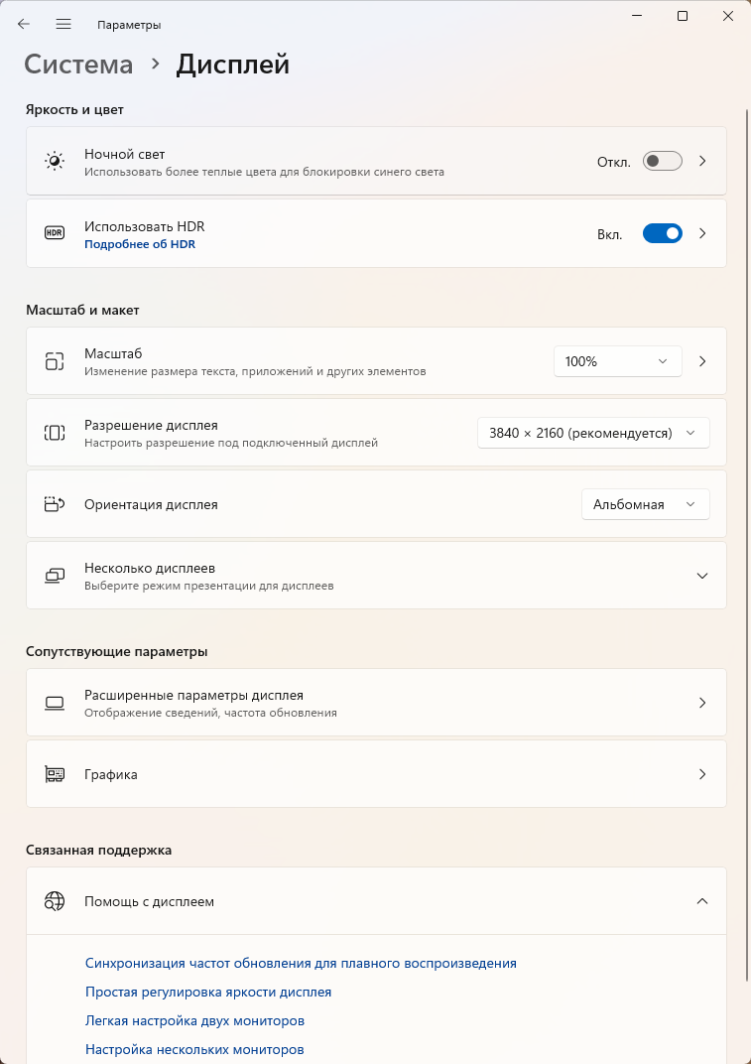Screen dimensions: 751x1064
Task: Open the hamburger navigation menu
Action: pyautogui.click(x=63, y=24)
